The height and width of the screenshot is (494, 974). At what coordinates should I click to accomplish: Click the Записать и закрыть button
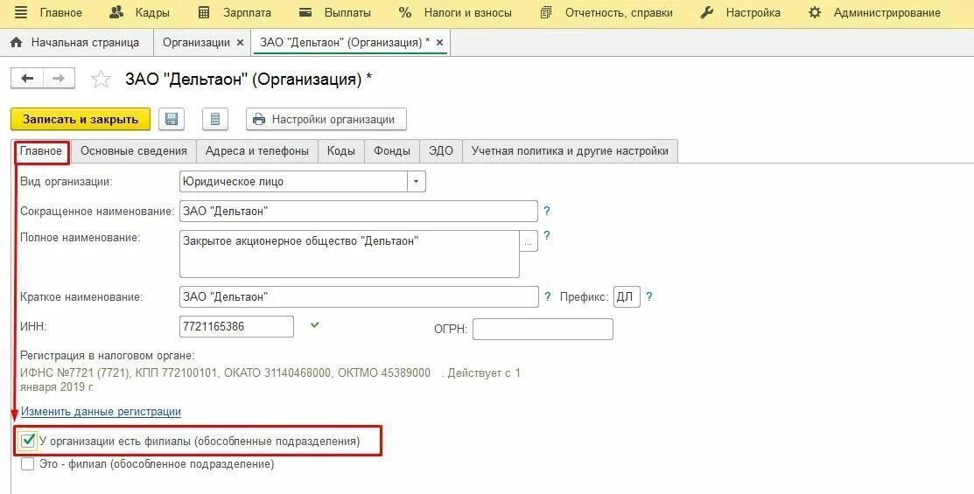coord(81,119)
